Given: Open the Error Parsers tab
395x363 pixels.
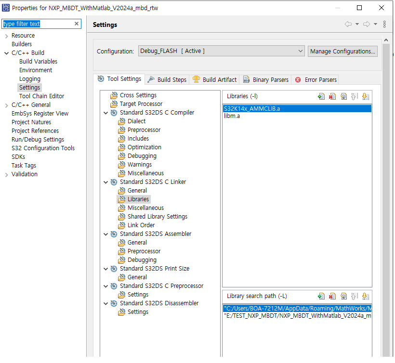Looking at the screenshot, I should [316, 79].
